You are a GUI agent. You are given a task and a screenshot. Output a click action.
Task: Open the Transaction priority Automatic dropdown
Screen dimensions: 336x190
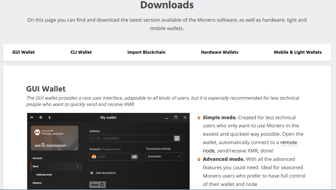click(164, 157)
